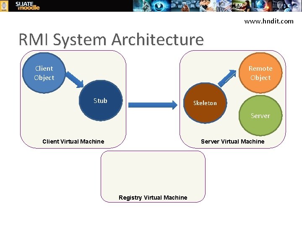
Task: Click the SLIATE moodle logo
Action: click(x=28, y=6)
